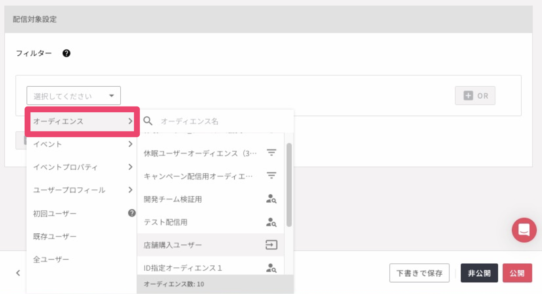This screenshot has width=542, height=294.
Task: Click the help icon beside 初回ユーザー
Action: [x=132, y=213]
